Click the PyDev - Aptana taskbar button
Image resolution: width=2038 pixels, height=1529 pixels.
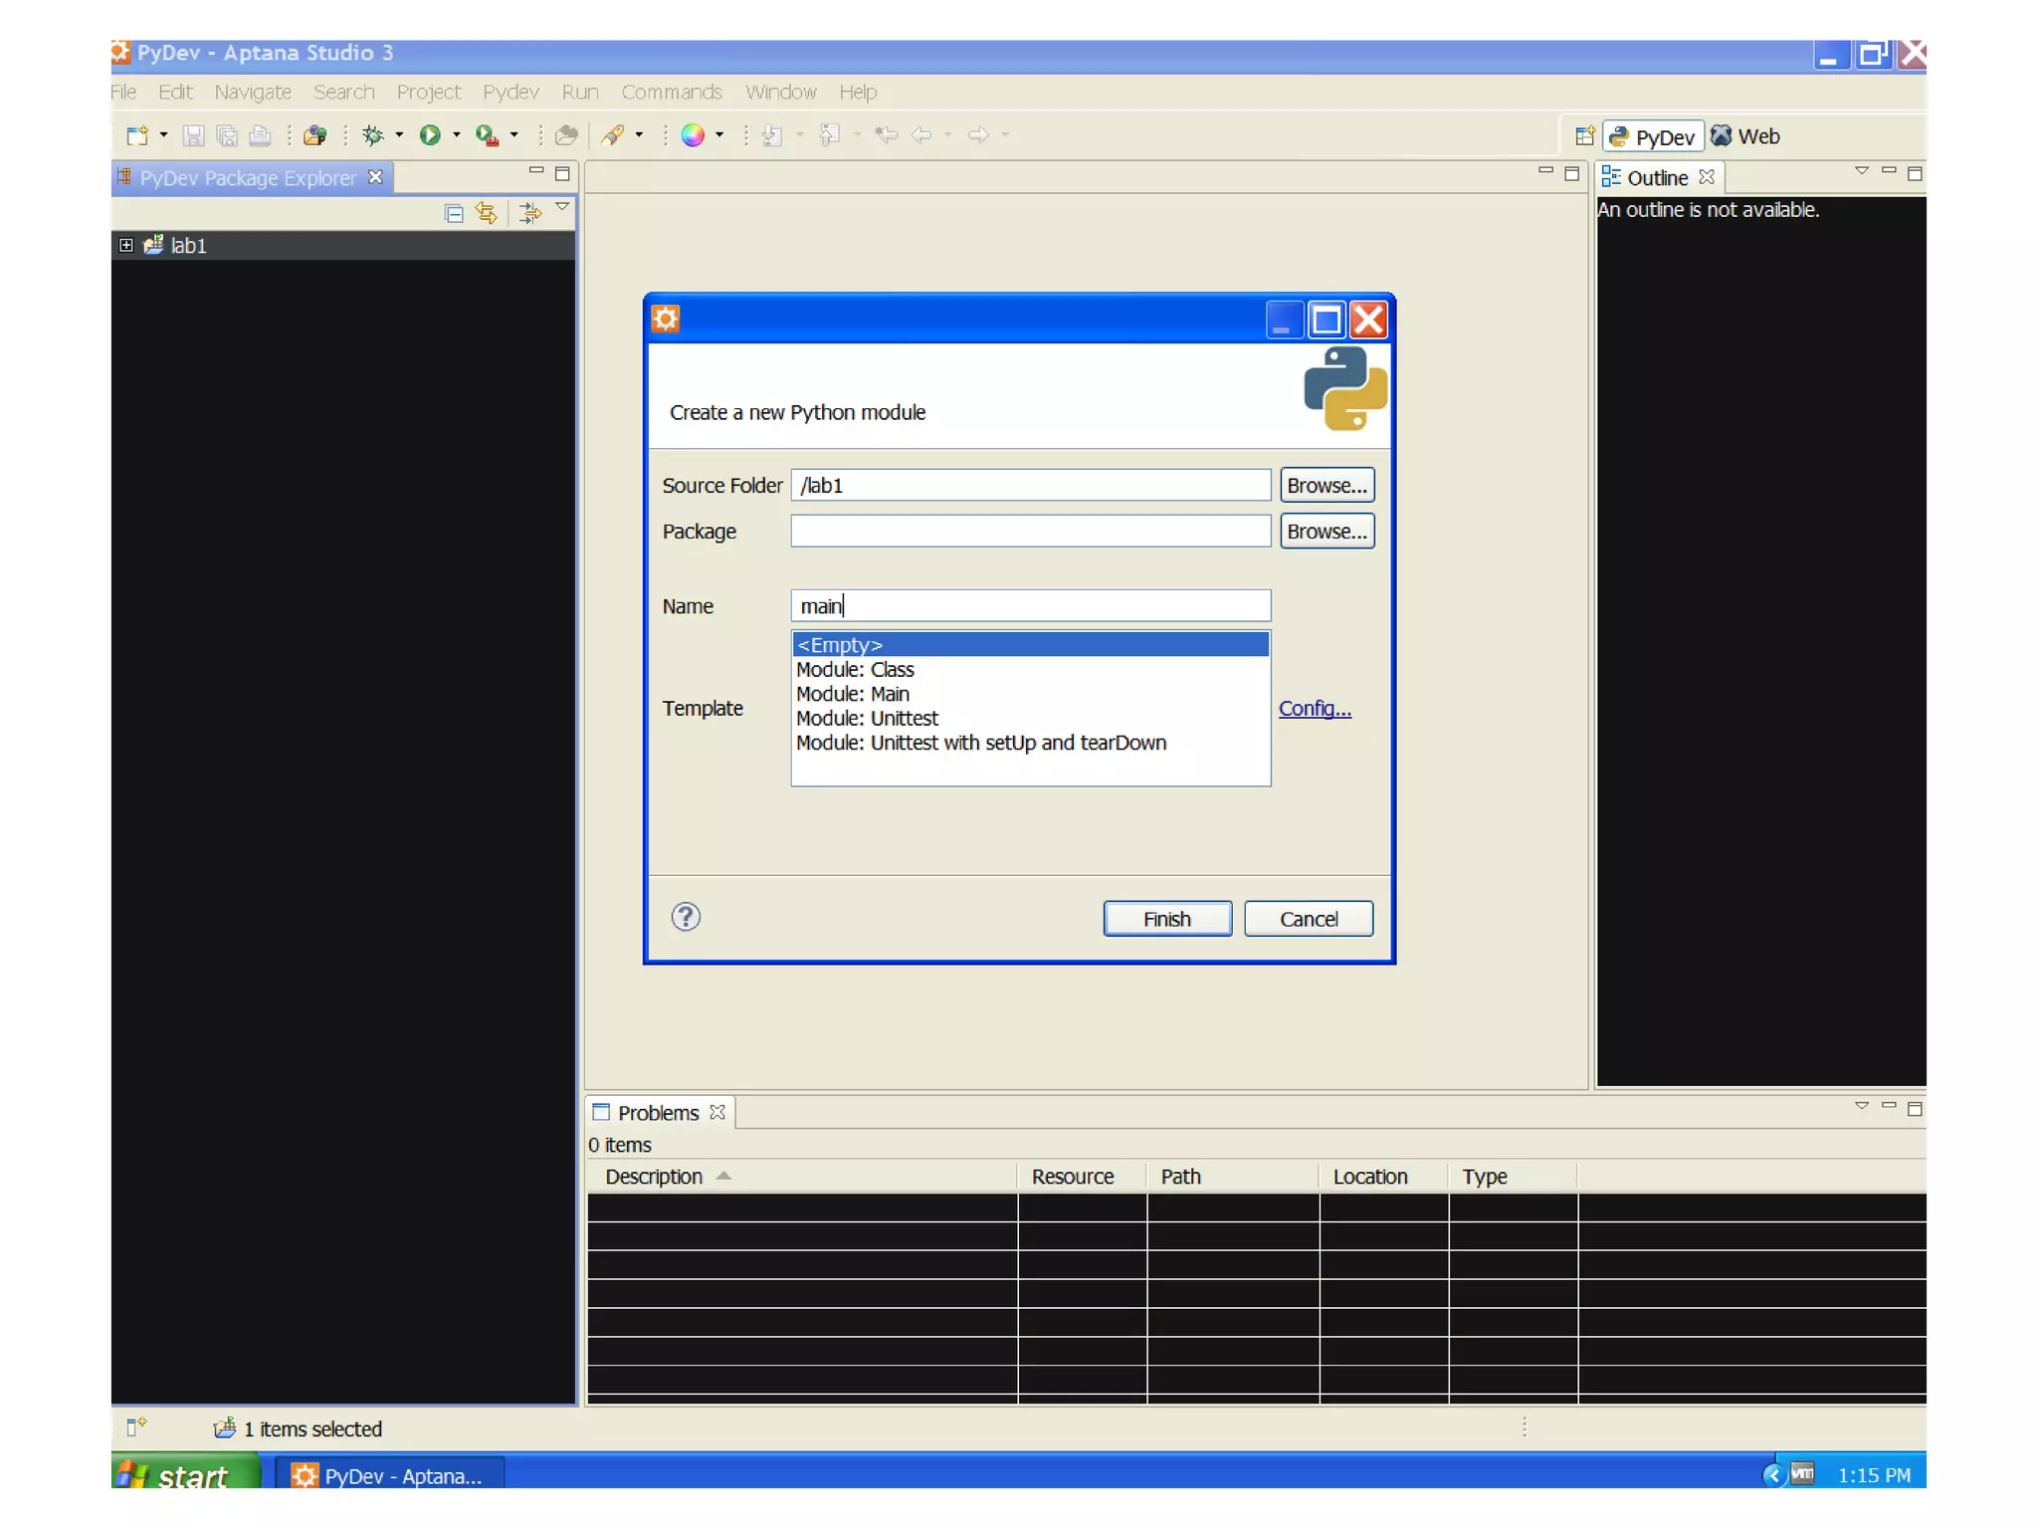[x=389, y=1475]
